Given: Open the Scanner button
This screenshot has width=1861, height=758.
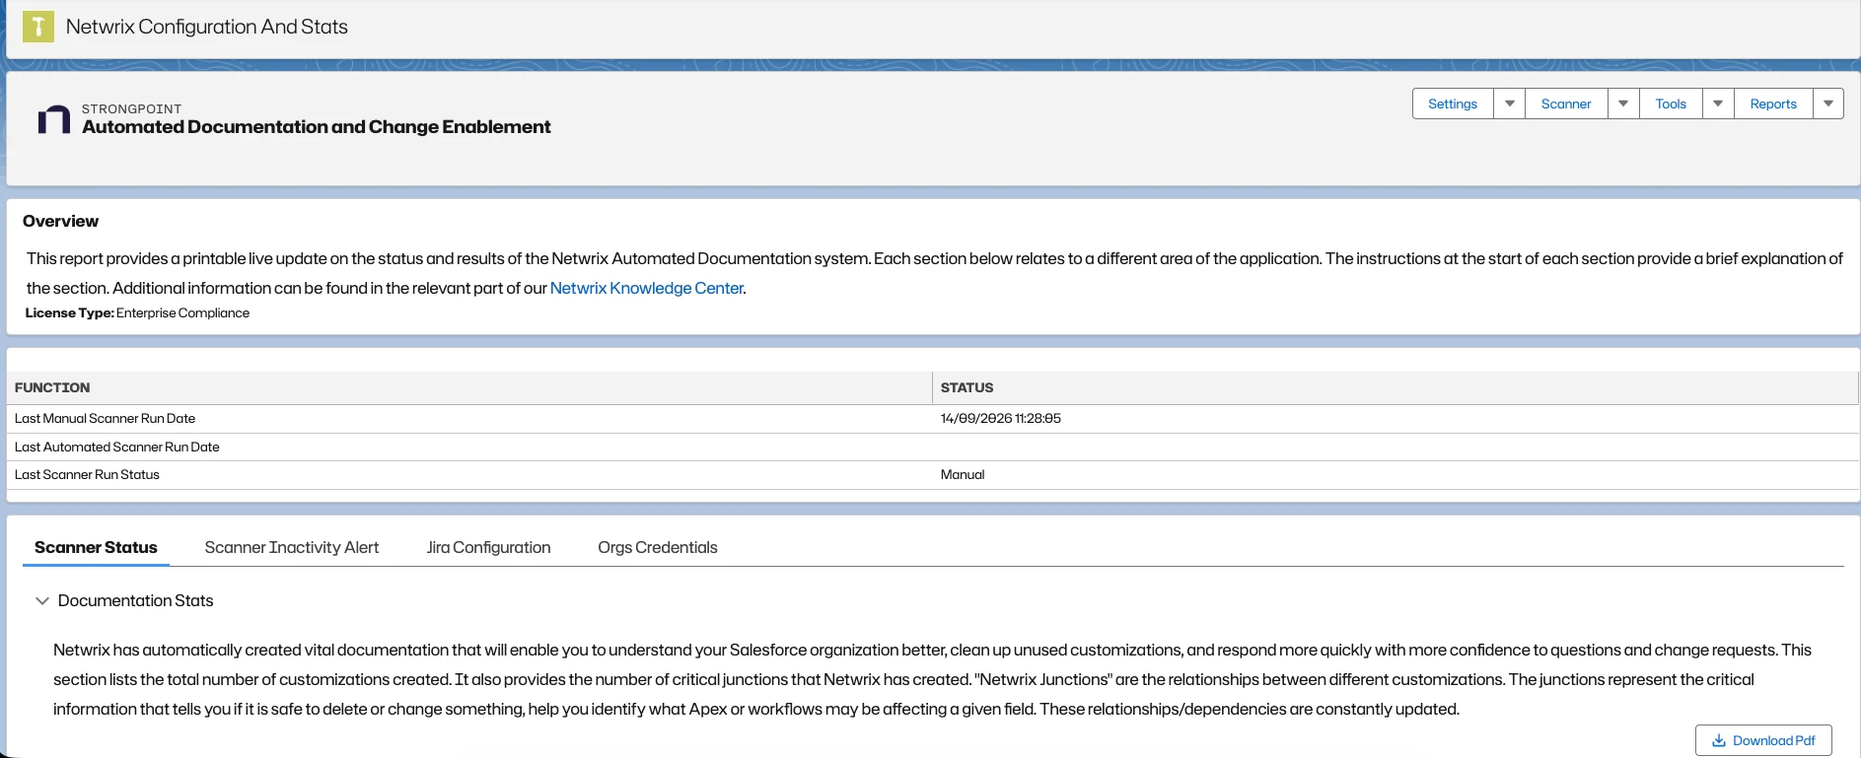Looking at the screenshot, I should pos(1566,103).
